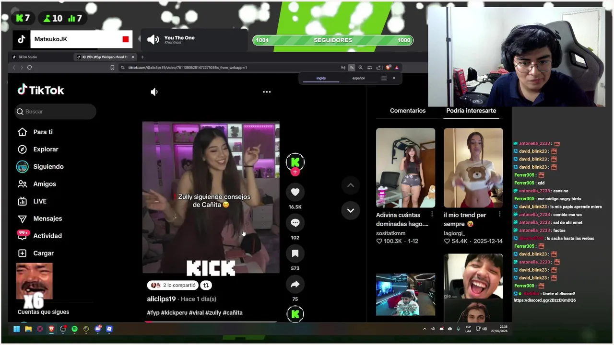Screen dimensions: 614x345
Task: Mute the video with speaker icon
Action: tap(154, 92)
